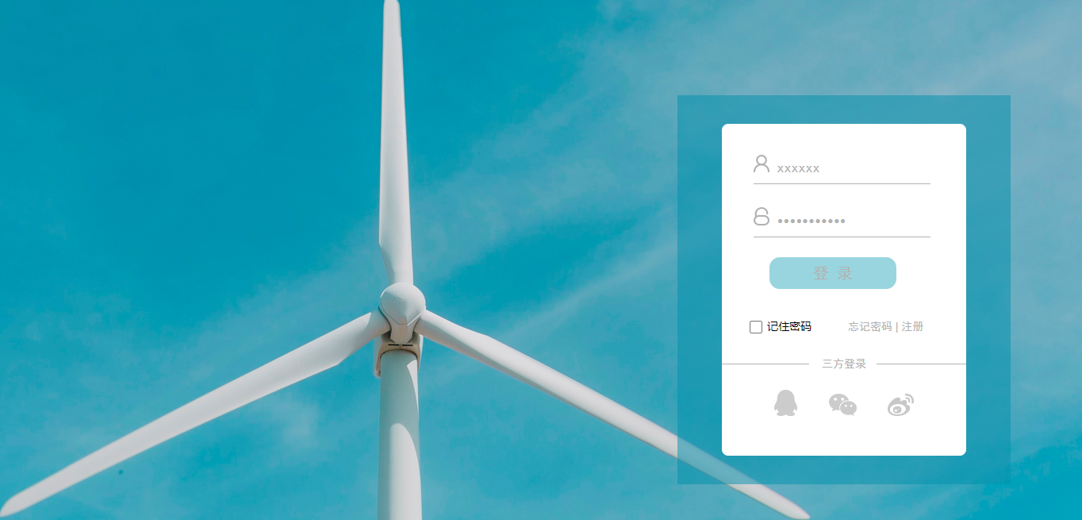1082x520 pixels.
Task: Sign in with the WeChat icon
Action: pos(842,405)
